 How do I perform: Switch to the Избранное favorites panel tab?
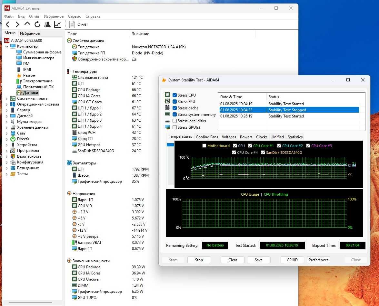coord(30,33)
